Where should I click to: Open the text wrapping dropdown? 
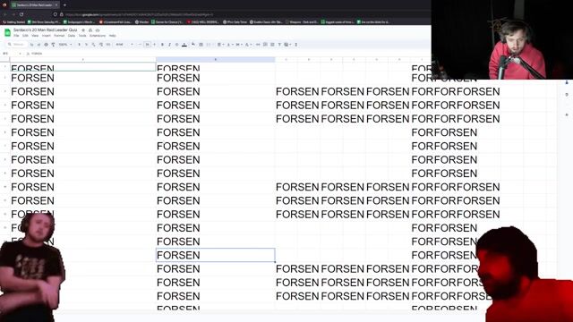click(239, 45)
